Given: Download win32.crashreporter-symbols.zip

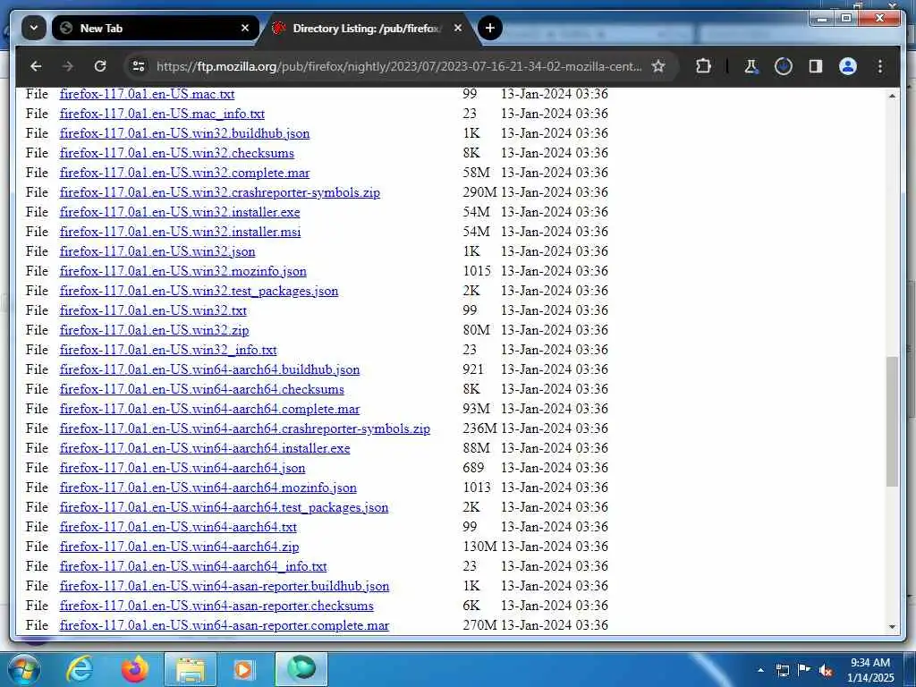Looking at the screenshot, I should 220,192.
